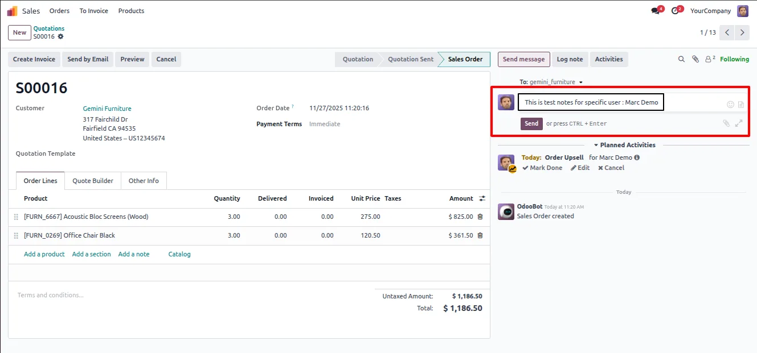
Task: Open the Products menu
Action: [x=131, y=11]
